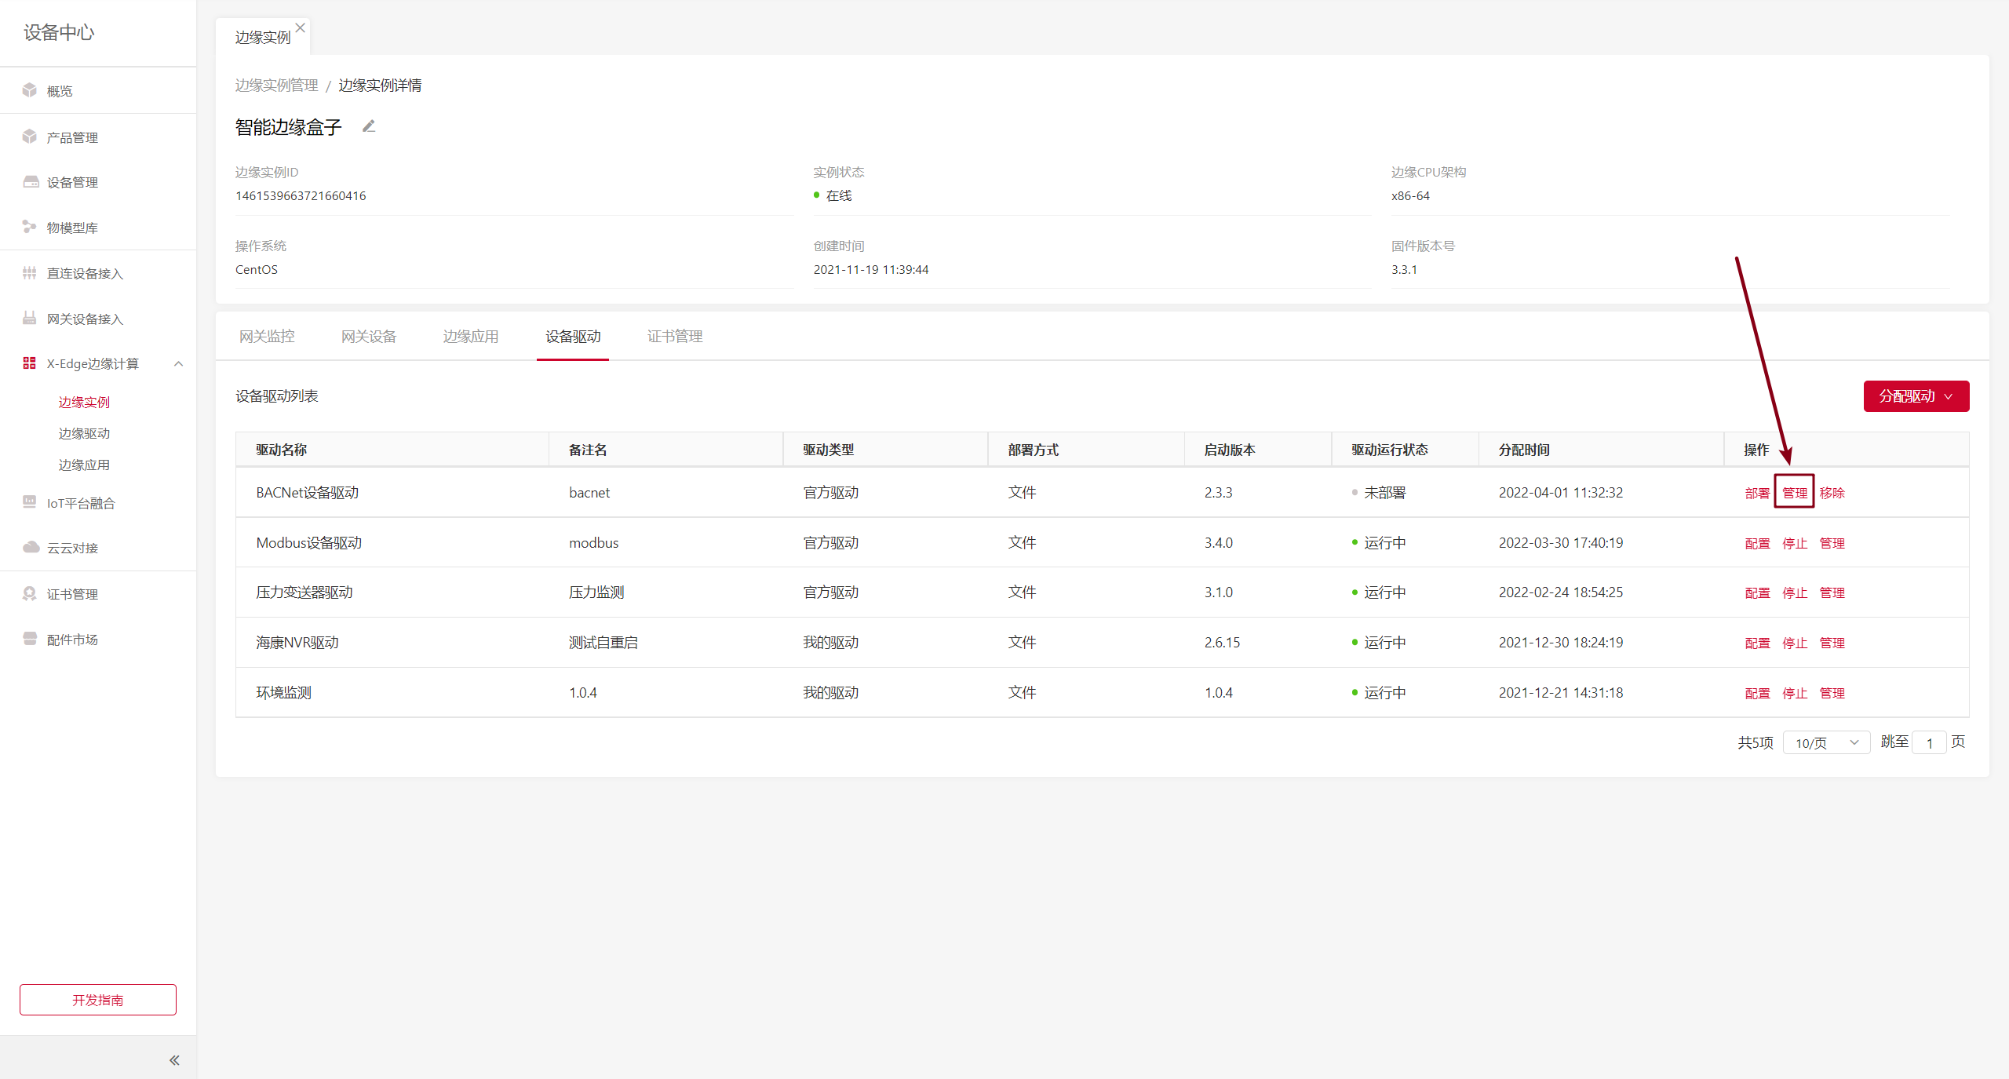Viewport: 2009px width, 1079px height.
Task: Click the 云云对接 cloud icon
Action: click(x=31, y=547)
